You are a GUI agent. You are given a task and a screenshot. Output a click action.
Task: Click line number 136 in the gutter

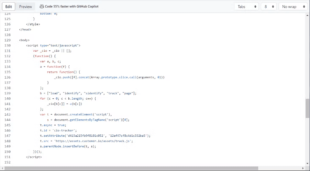pos(7,77)
